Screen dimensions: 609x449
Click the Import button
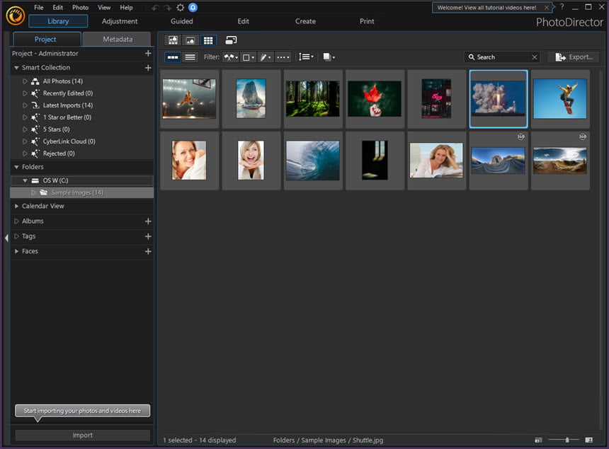pyautogui.click(x=82, y=435)
